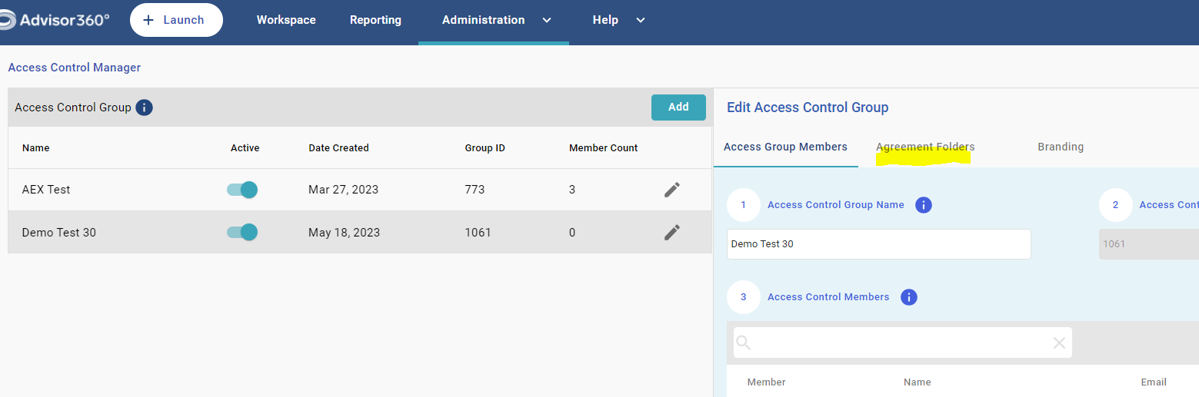
Task: Expand the Help menu chevron
Action: pyautogui.click(x=640, y=21)
